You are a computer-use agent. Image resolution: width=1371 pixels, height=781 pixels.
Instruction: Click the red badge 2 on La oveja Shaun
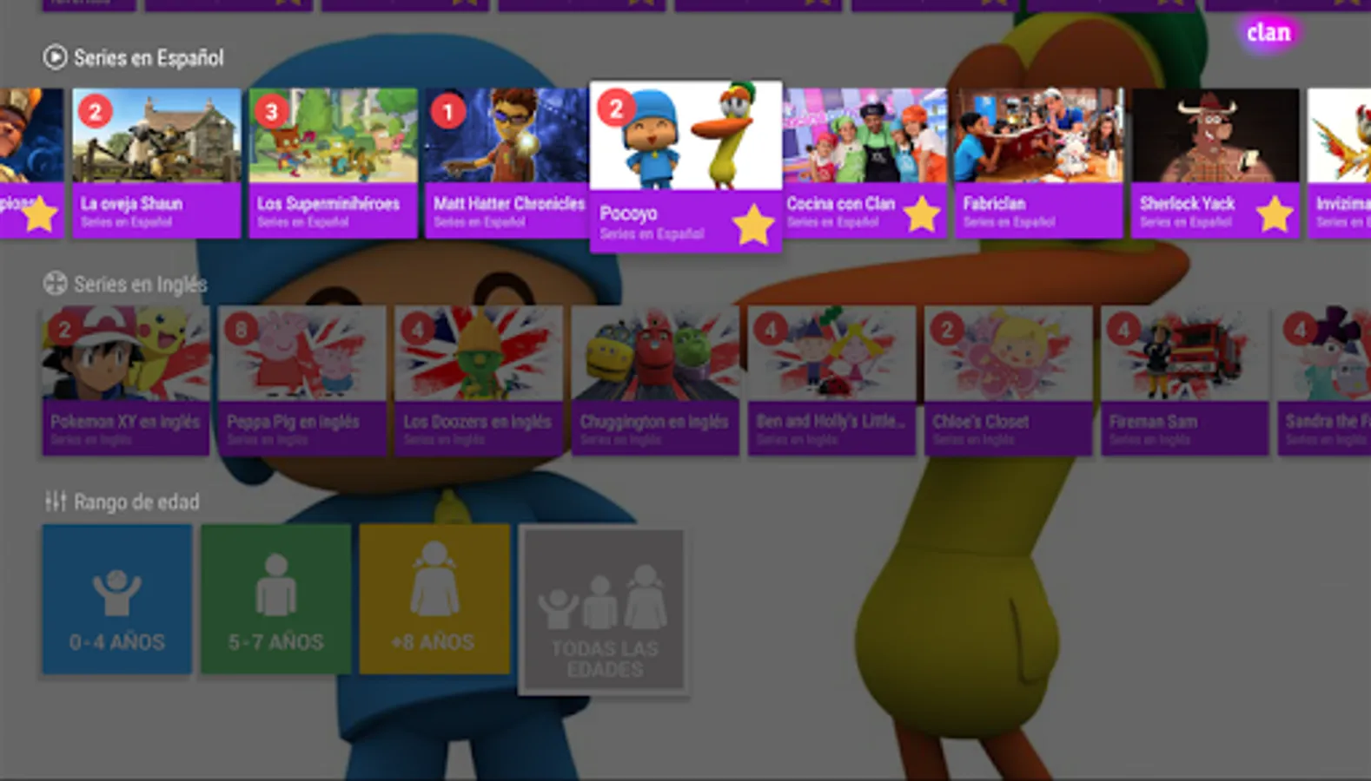[96, 111]
